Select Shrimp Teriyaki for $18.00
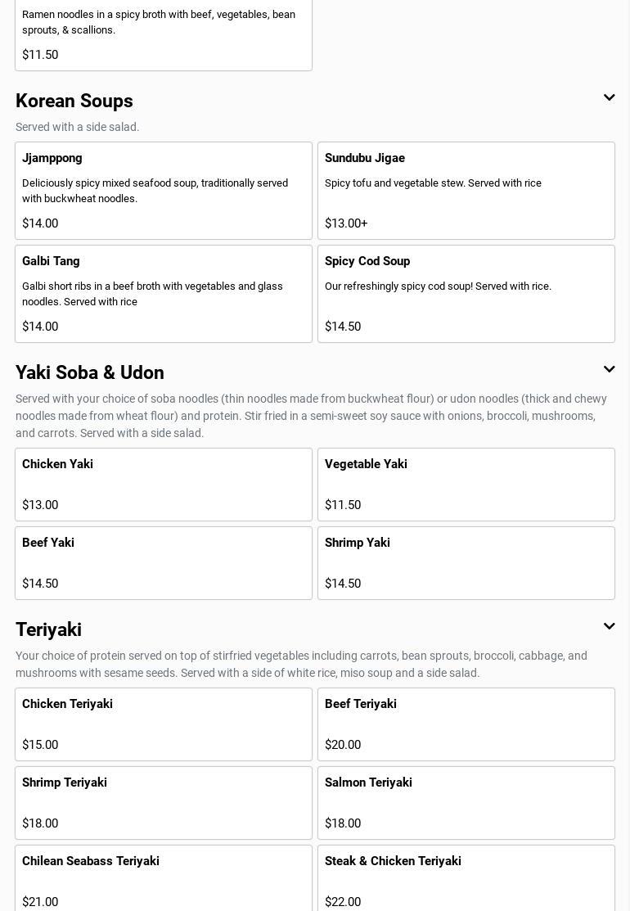 coord(164,803)
